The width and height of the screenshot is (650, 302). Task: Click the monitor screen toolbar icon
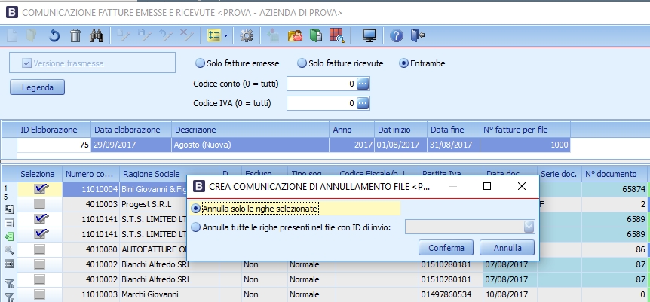click(369, 36)
